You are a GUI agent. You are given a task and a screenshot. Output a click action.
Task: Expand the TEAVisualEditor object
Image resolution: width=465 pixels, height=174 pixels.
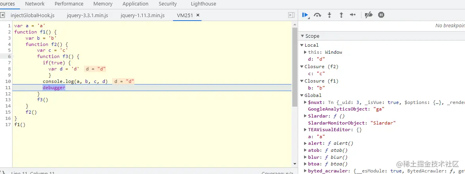click(306, 130)
